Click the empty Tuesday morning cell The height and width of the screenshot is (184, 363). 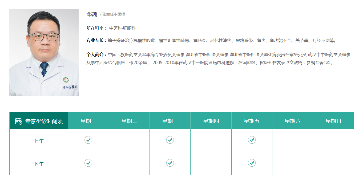pyautogui.click(x=129, y=141)
